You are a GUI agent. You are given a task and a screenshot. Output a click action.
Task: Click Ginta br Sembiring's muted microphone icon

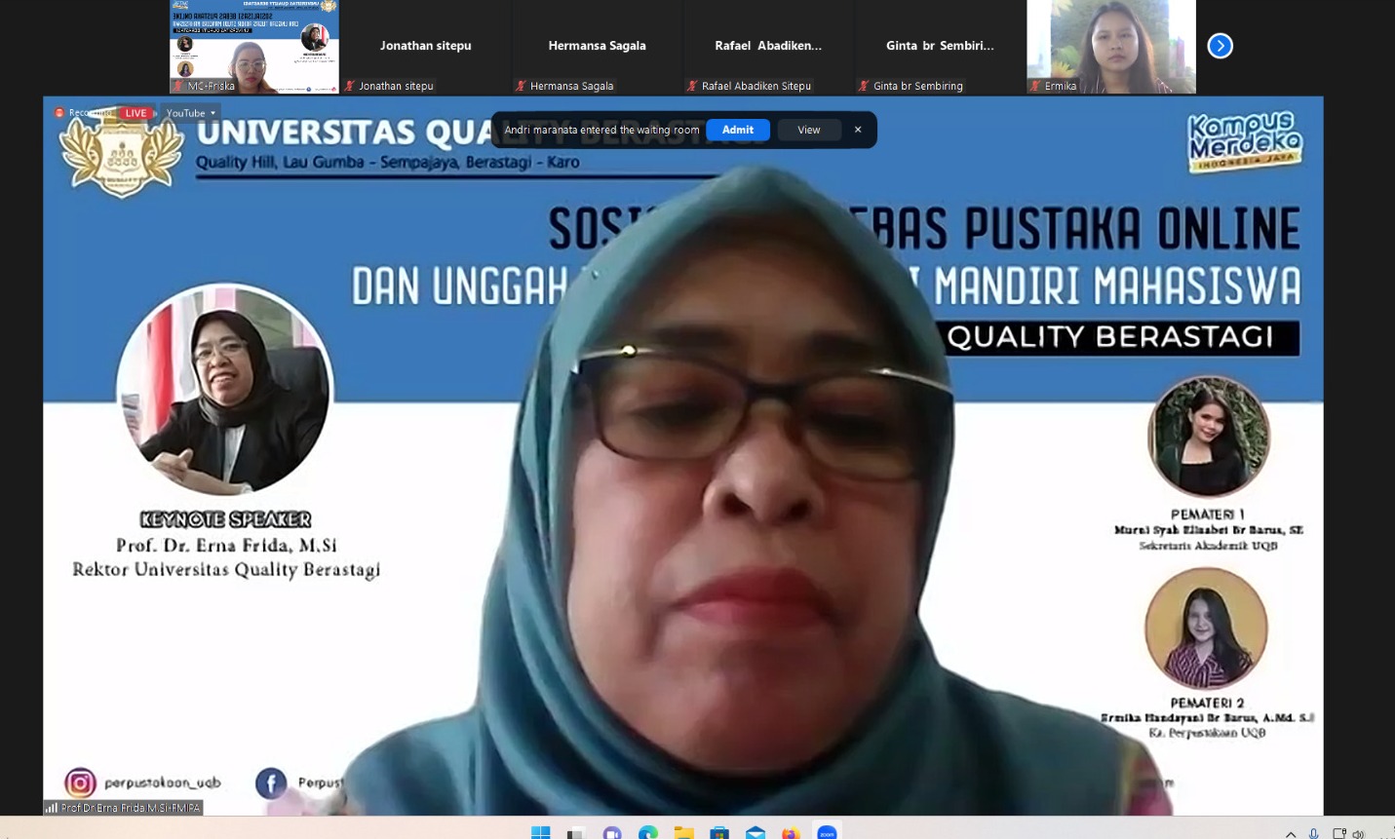tap(865, 86)
